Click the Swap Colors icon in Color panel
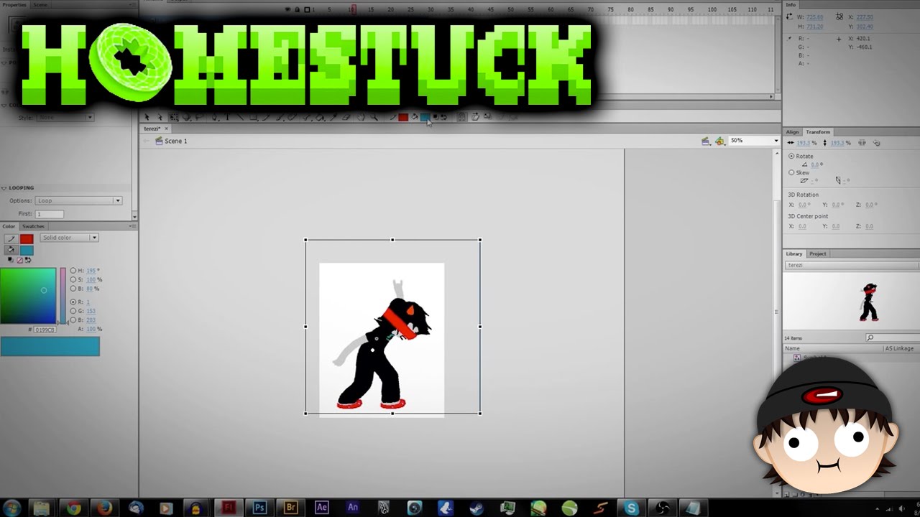Viewport: 920px width, 517px height. [x=28, y=260]
